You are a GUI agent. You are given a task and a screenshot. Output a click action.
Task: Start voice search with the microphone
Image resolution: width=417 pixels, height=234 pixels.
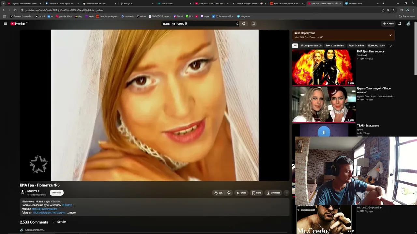(253, 24)
